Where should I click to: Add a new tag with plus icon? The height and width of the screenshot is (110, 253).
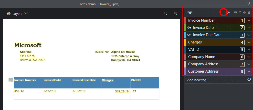point(224,12)
